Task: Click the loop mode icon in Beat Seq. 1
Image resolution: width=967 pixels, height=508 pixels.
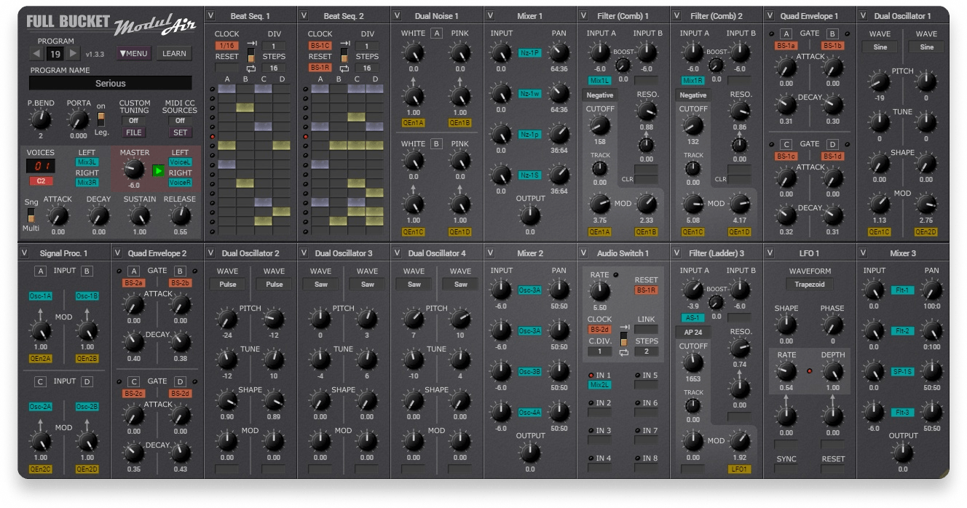Action: tap(251, 68)
